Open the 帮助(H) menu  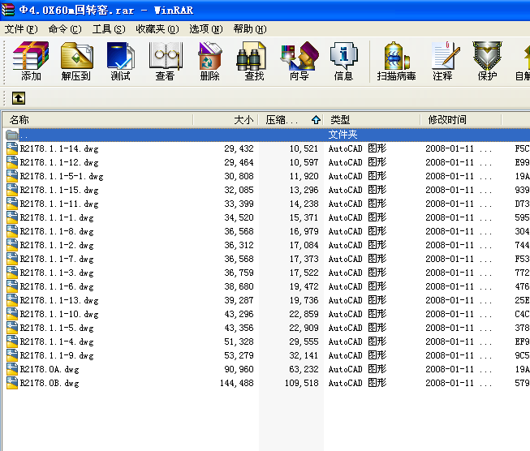click(x=250, y=29)
